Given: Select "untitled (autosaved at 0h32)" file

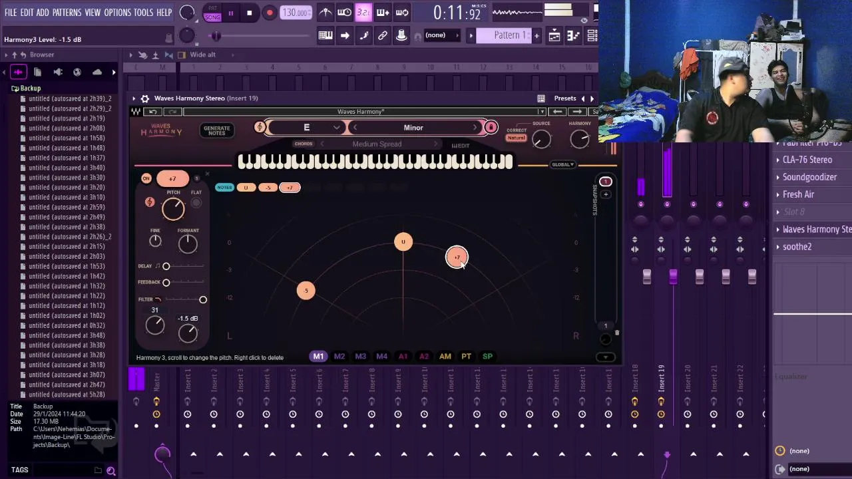Looking at the screenshot, I should click(x=67, y=326).
